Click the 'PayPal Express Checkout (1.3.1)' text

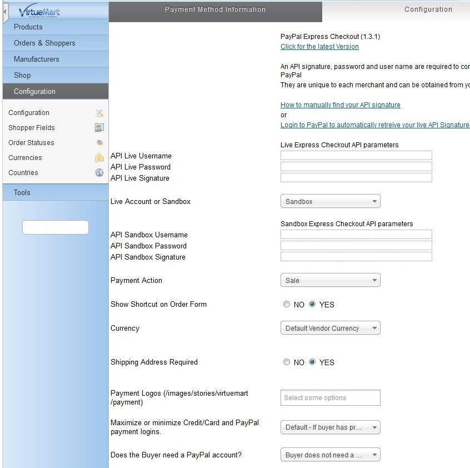pyautogui.click(x=331, y=37)
